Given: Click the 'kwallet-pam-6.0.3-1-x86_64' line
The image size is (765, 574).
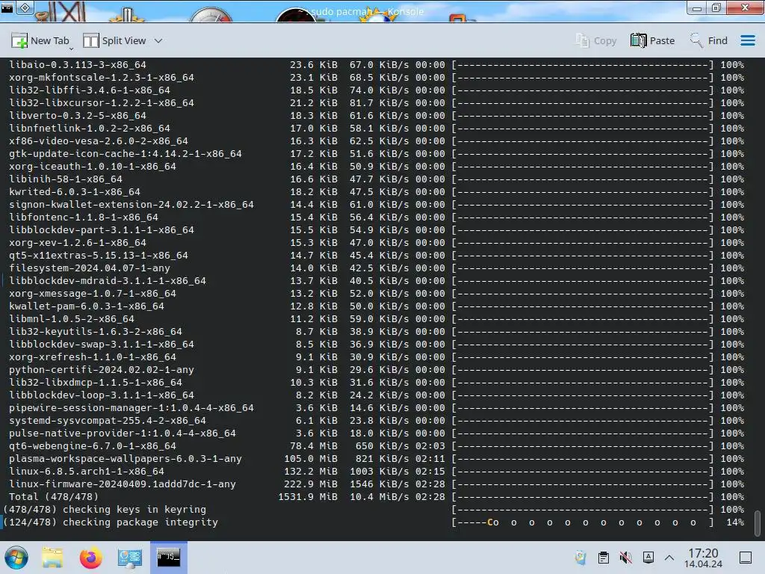Looking at the screenshot, I should coord(87,306).
